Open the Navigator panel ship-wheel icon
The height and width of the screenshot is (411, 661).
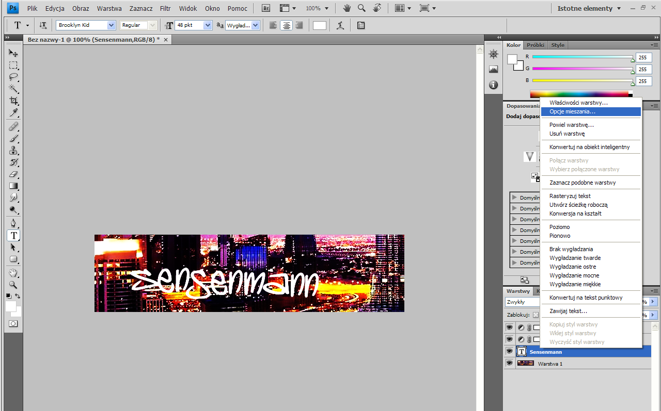point(494,55)
